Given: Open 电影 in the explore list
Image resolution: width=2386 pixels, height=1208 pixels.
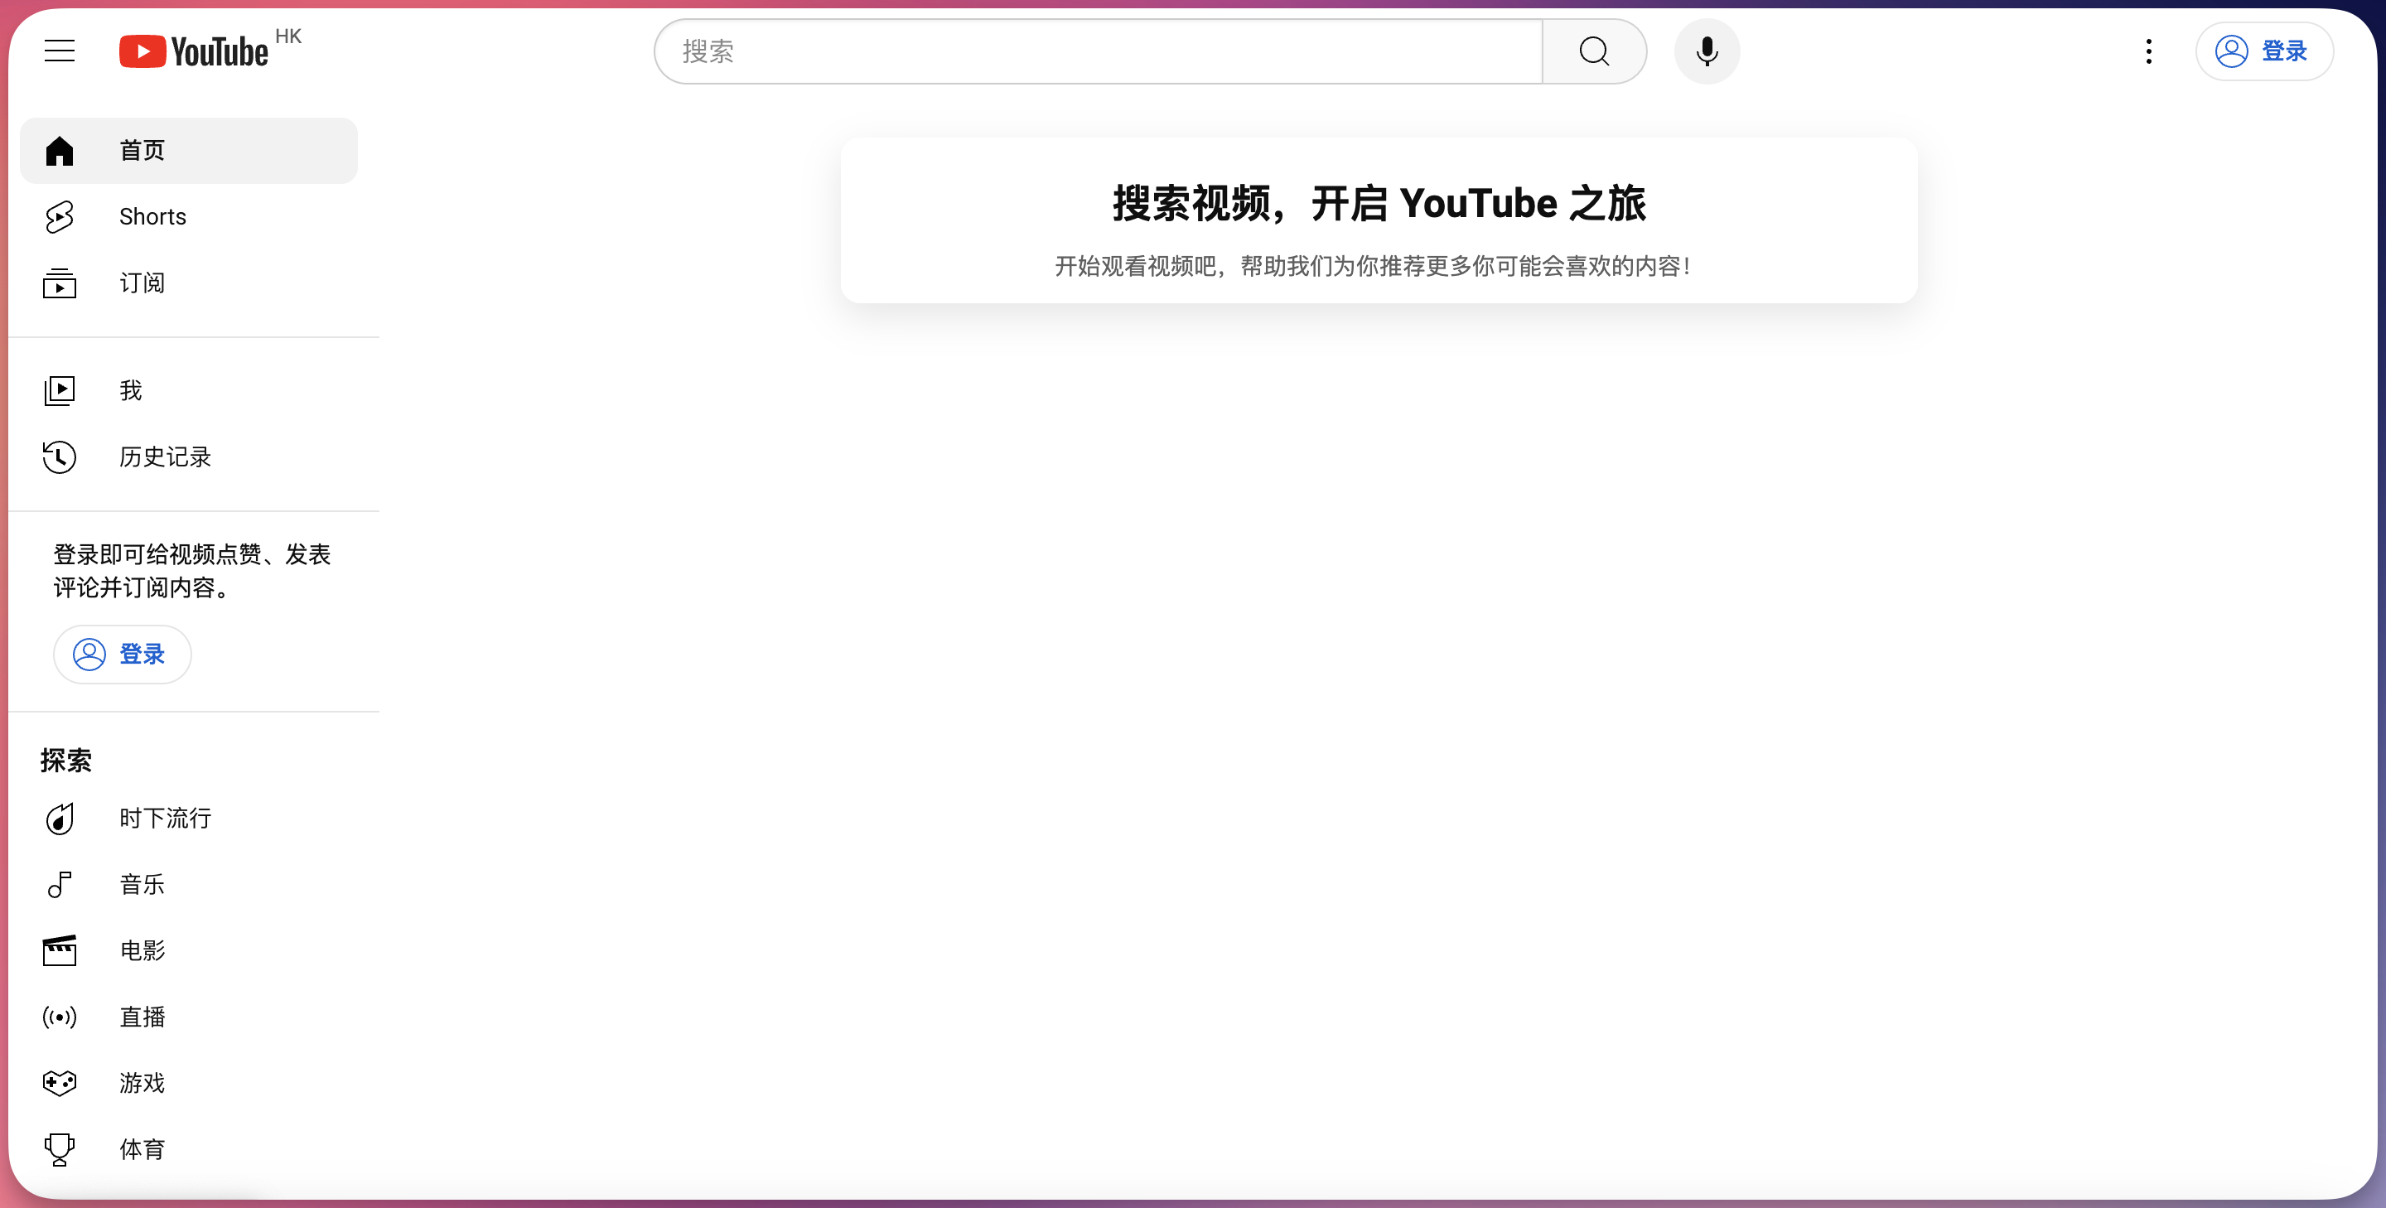Looking at the screenshot, I should [x=142, y=951].
